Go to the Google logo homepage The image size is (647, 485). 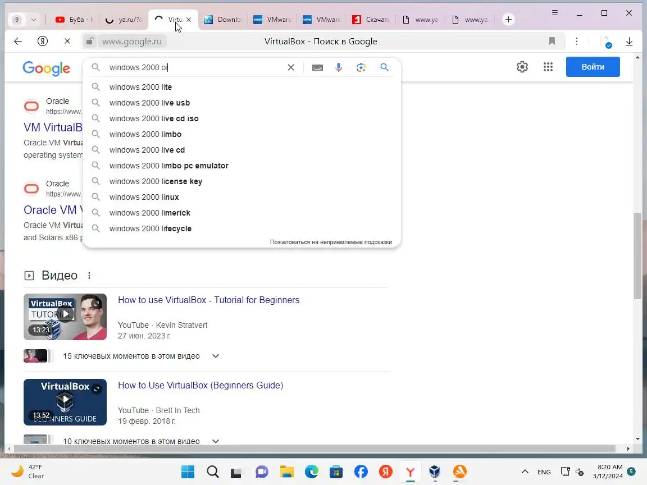point(46,68)
